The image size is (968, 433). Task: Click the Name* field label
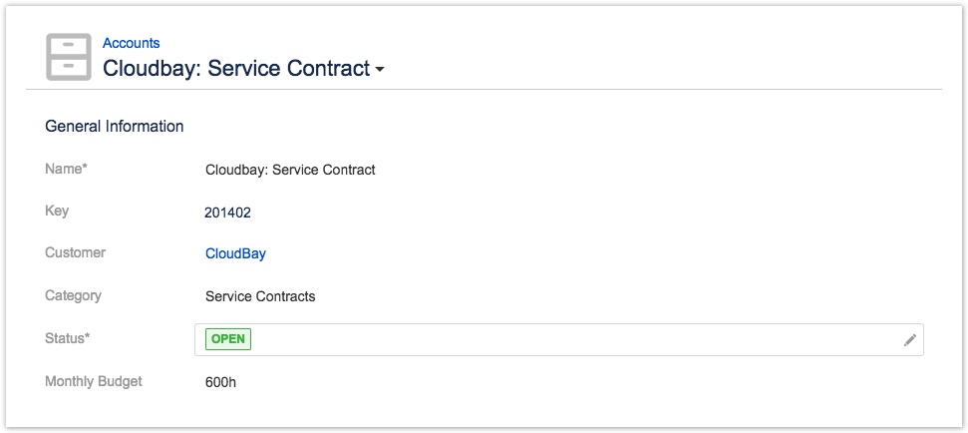click(x=67, y=169)
